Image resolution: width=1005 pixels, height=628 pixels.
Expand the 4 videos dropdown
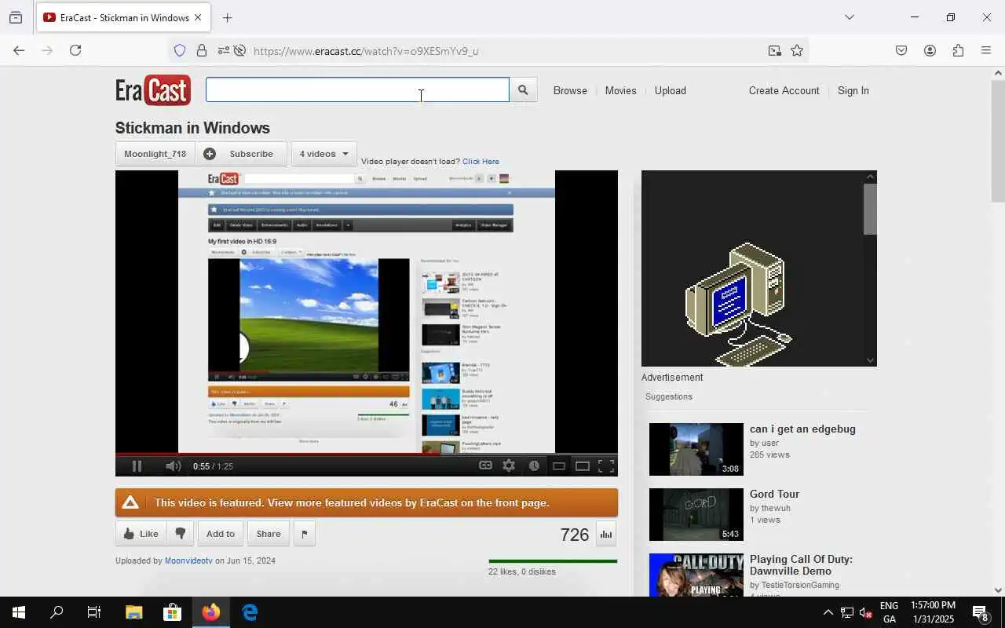[324, 154]
